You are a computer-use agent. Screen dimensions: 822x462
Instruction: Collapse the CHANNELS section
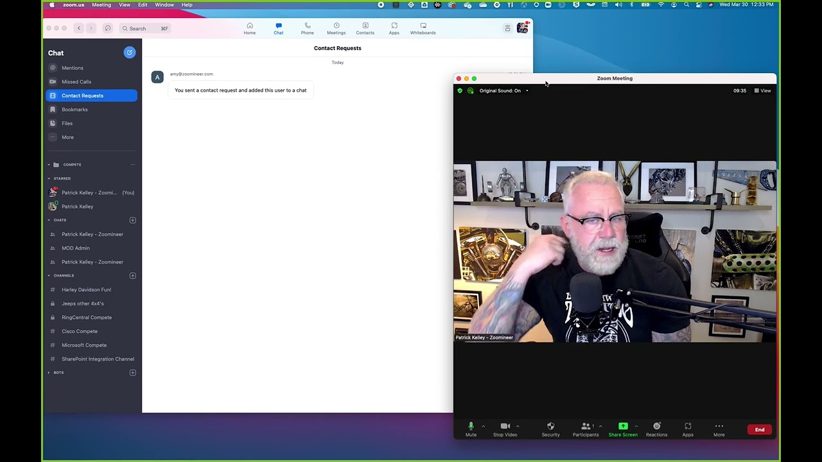click(49, 276)
